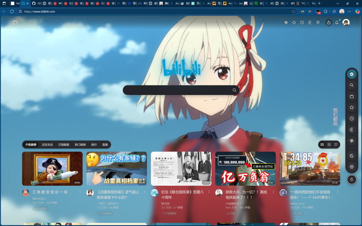Viewport: 362px width, 226px height.
Task: Click the pin-shaped icon in the top header
Action: click(x=318, y=23)
